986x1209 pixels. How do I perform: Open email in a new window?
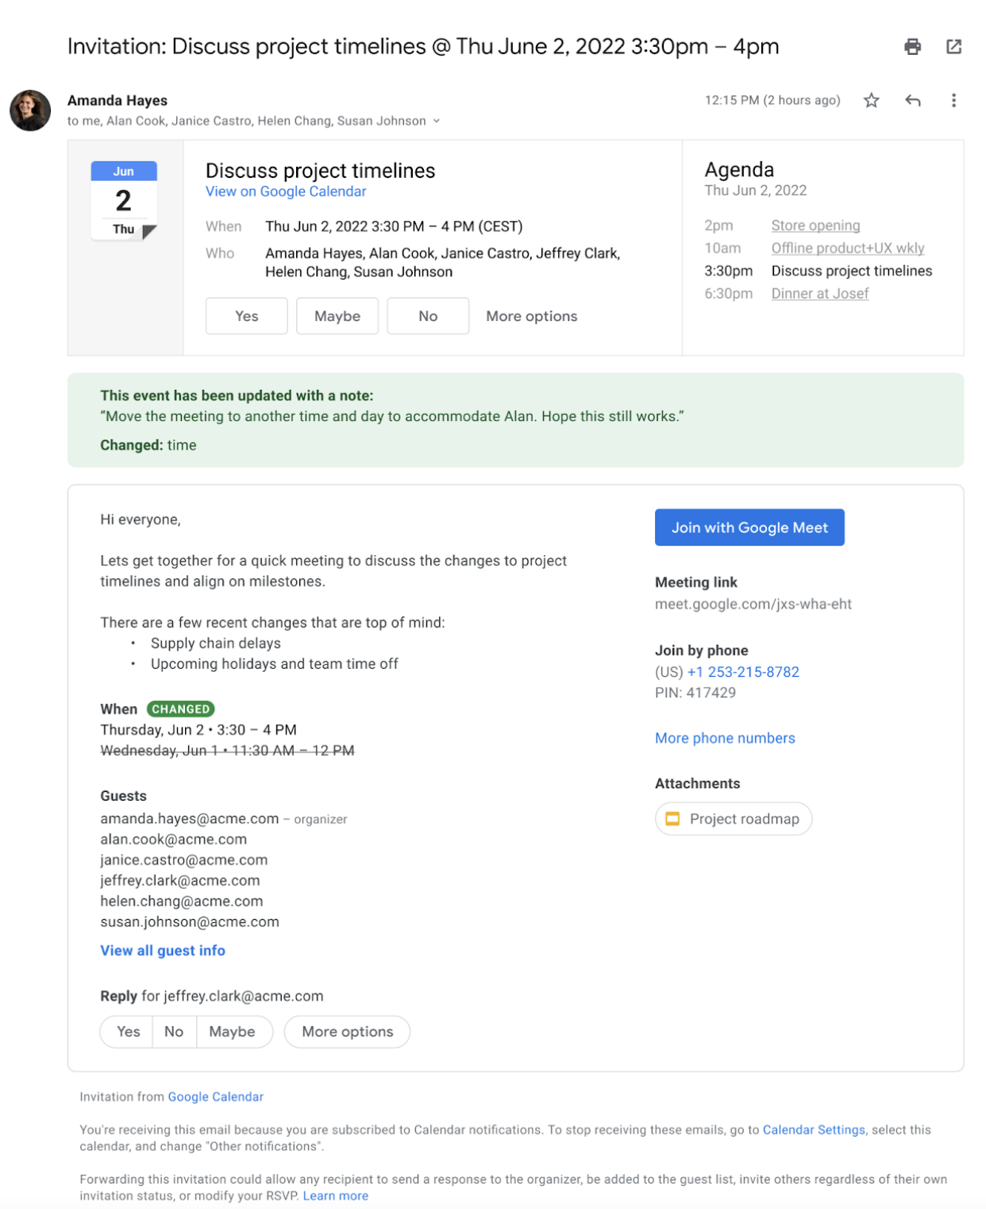(953, 47)
